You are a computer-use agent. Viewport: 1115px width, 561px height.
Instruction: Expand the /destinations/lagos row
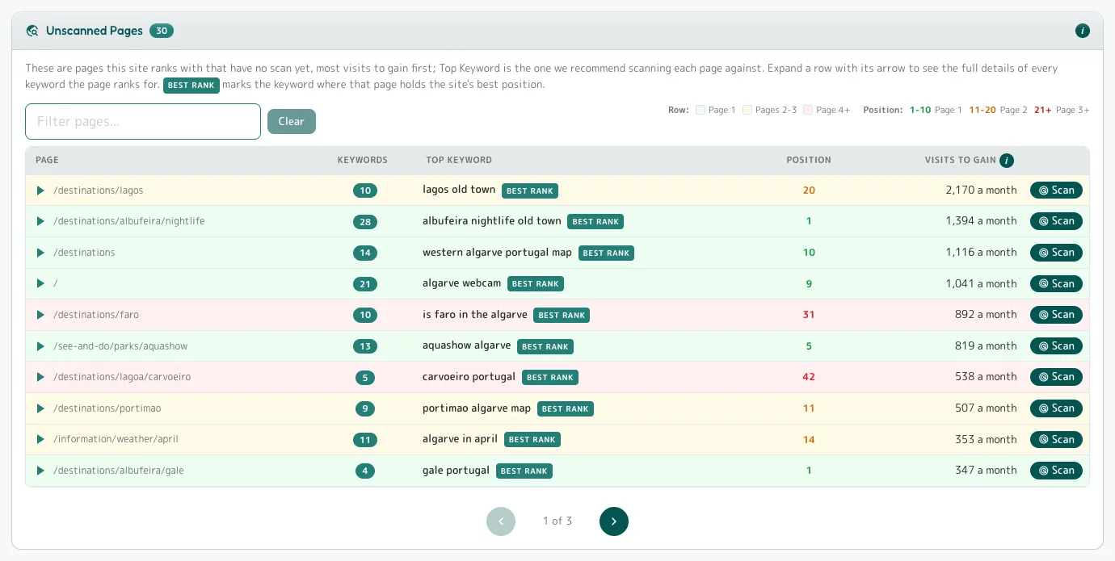click(40, 190)
